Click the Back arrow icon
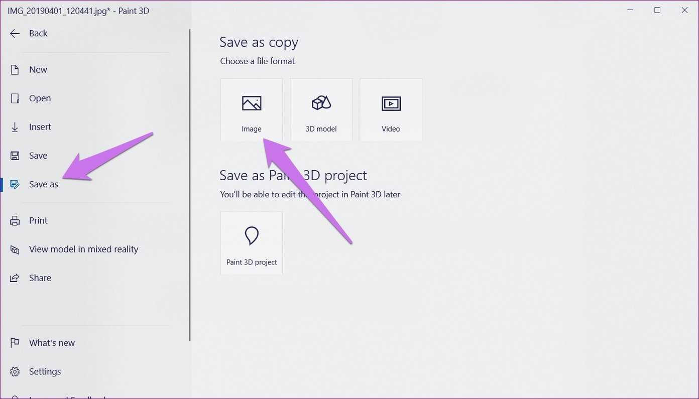 point(15,33)
